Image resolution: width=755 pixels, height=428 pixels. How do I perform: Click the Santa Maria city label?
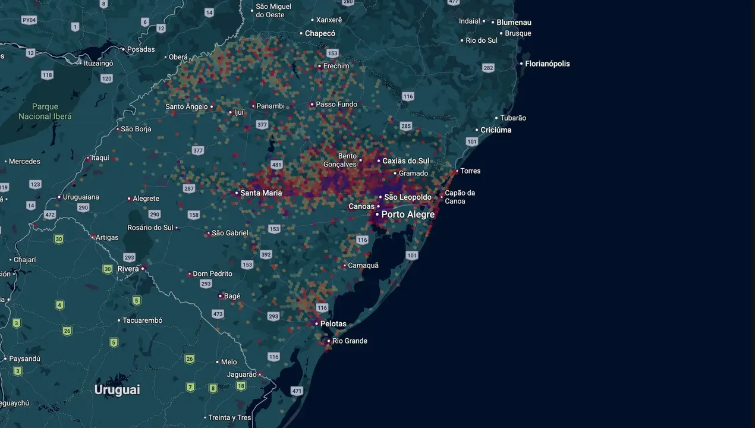[261, 193]
